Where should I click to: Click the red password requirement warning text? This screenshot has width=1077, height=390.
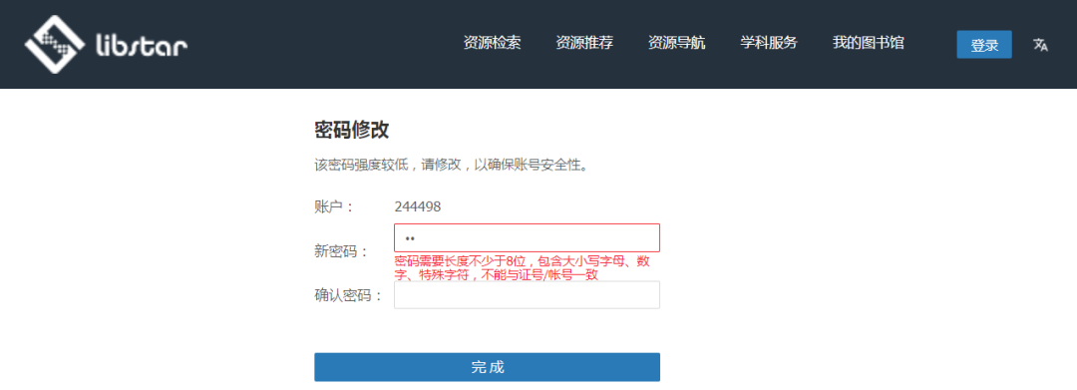pos(523,267)
